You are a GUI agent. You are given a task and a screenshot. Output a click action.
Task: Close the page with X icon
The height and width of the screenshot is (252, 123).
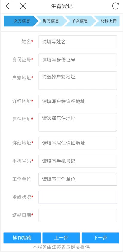click(23, 6)
